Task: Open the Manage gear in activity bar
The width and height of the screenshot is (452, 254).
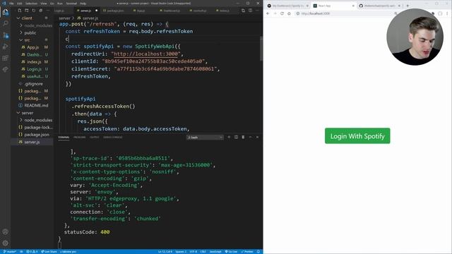Action: (5, 243)
